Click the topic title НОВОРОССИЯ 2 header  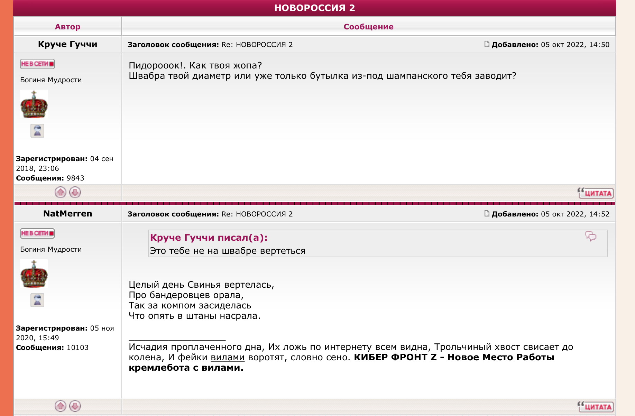(314, 8)
